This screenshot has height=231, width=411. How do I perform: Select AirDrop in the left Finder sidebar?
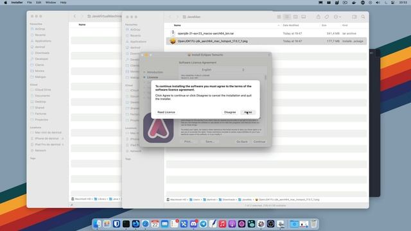[40, 29]
